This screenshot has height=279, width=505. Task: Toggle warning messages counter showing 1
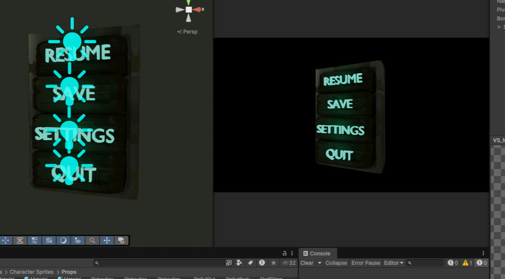tap(467, 263)
